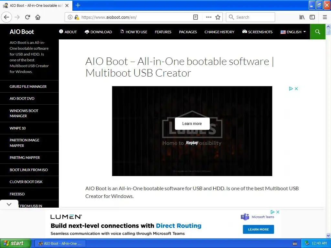Image resolution: width=331 pixels, height=248 pixels.
Task: Click the forward navigation arrow
Action: [17, 17]
